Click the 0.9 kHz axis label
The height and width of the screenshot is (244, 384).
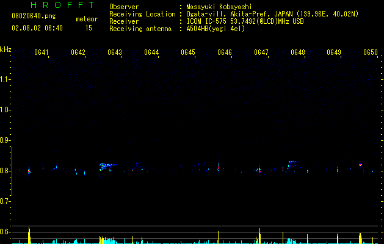point(5,140)
